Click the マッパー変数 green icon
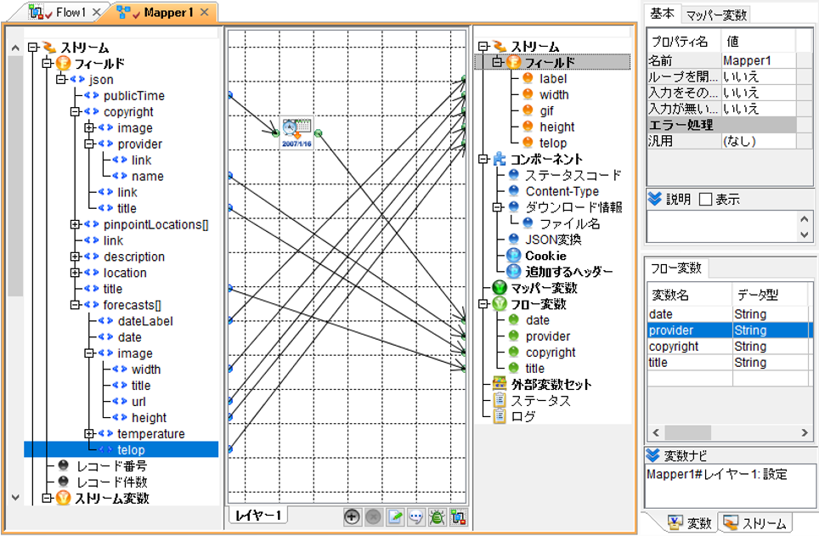This screenshot has height=536, width=819. pyautogui.click(x=500, y=287)
